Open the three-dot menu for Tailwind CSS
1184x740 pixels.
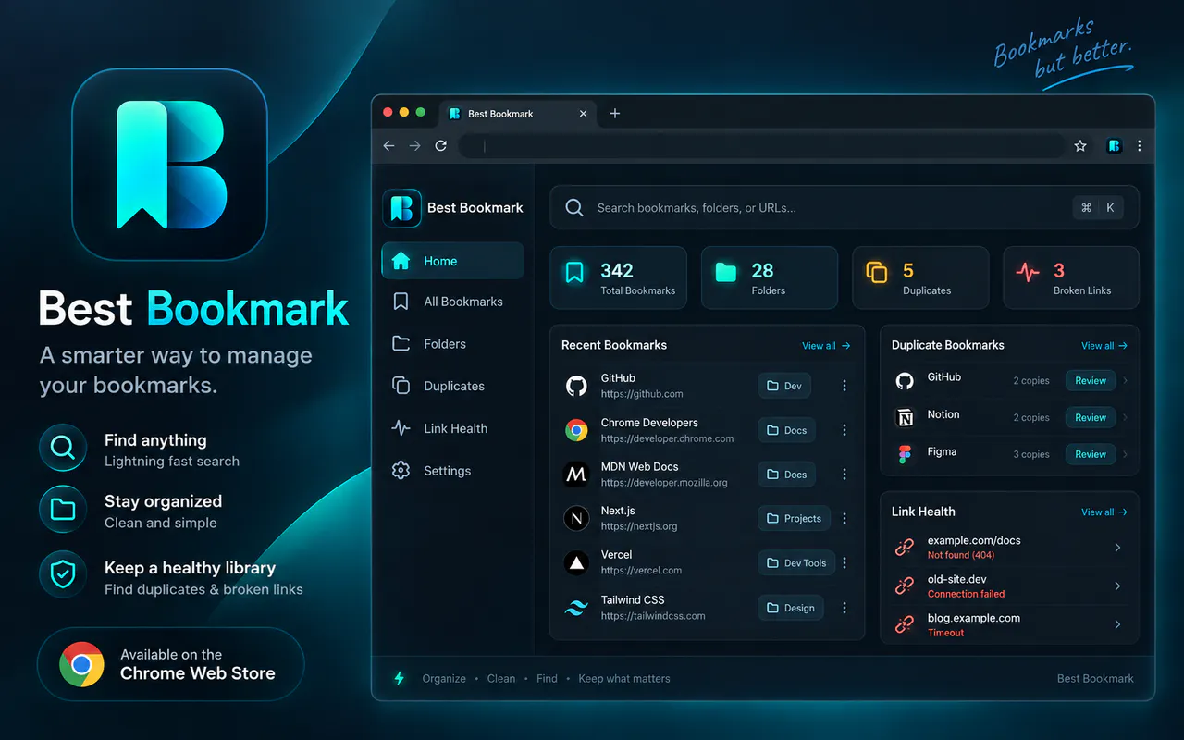tap(845, 608)
